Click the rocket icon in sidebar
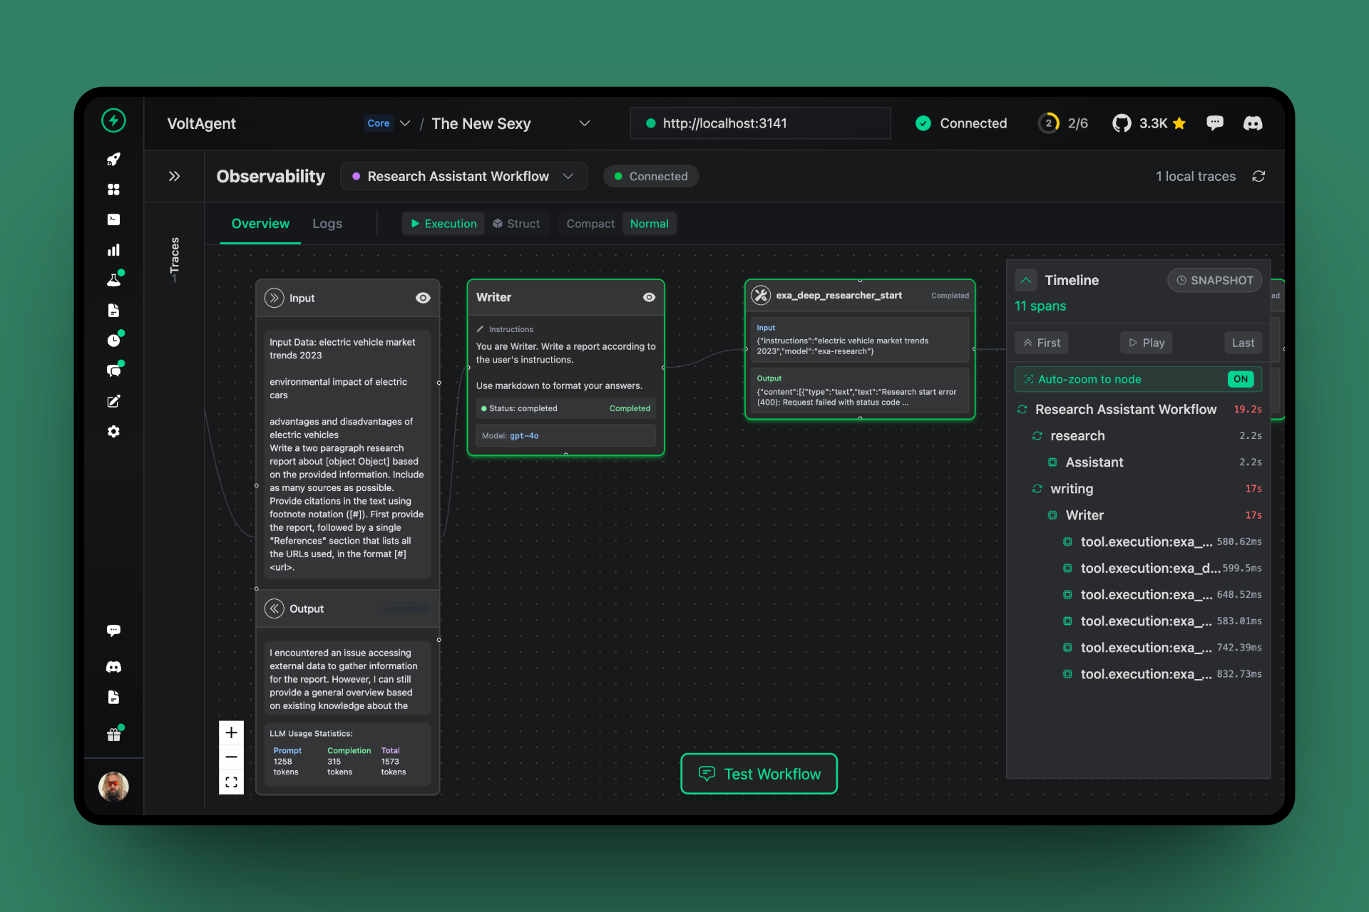This screenshot has height=912, width=1369. (113, 159)
